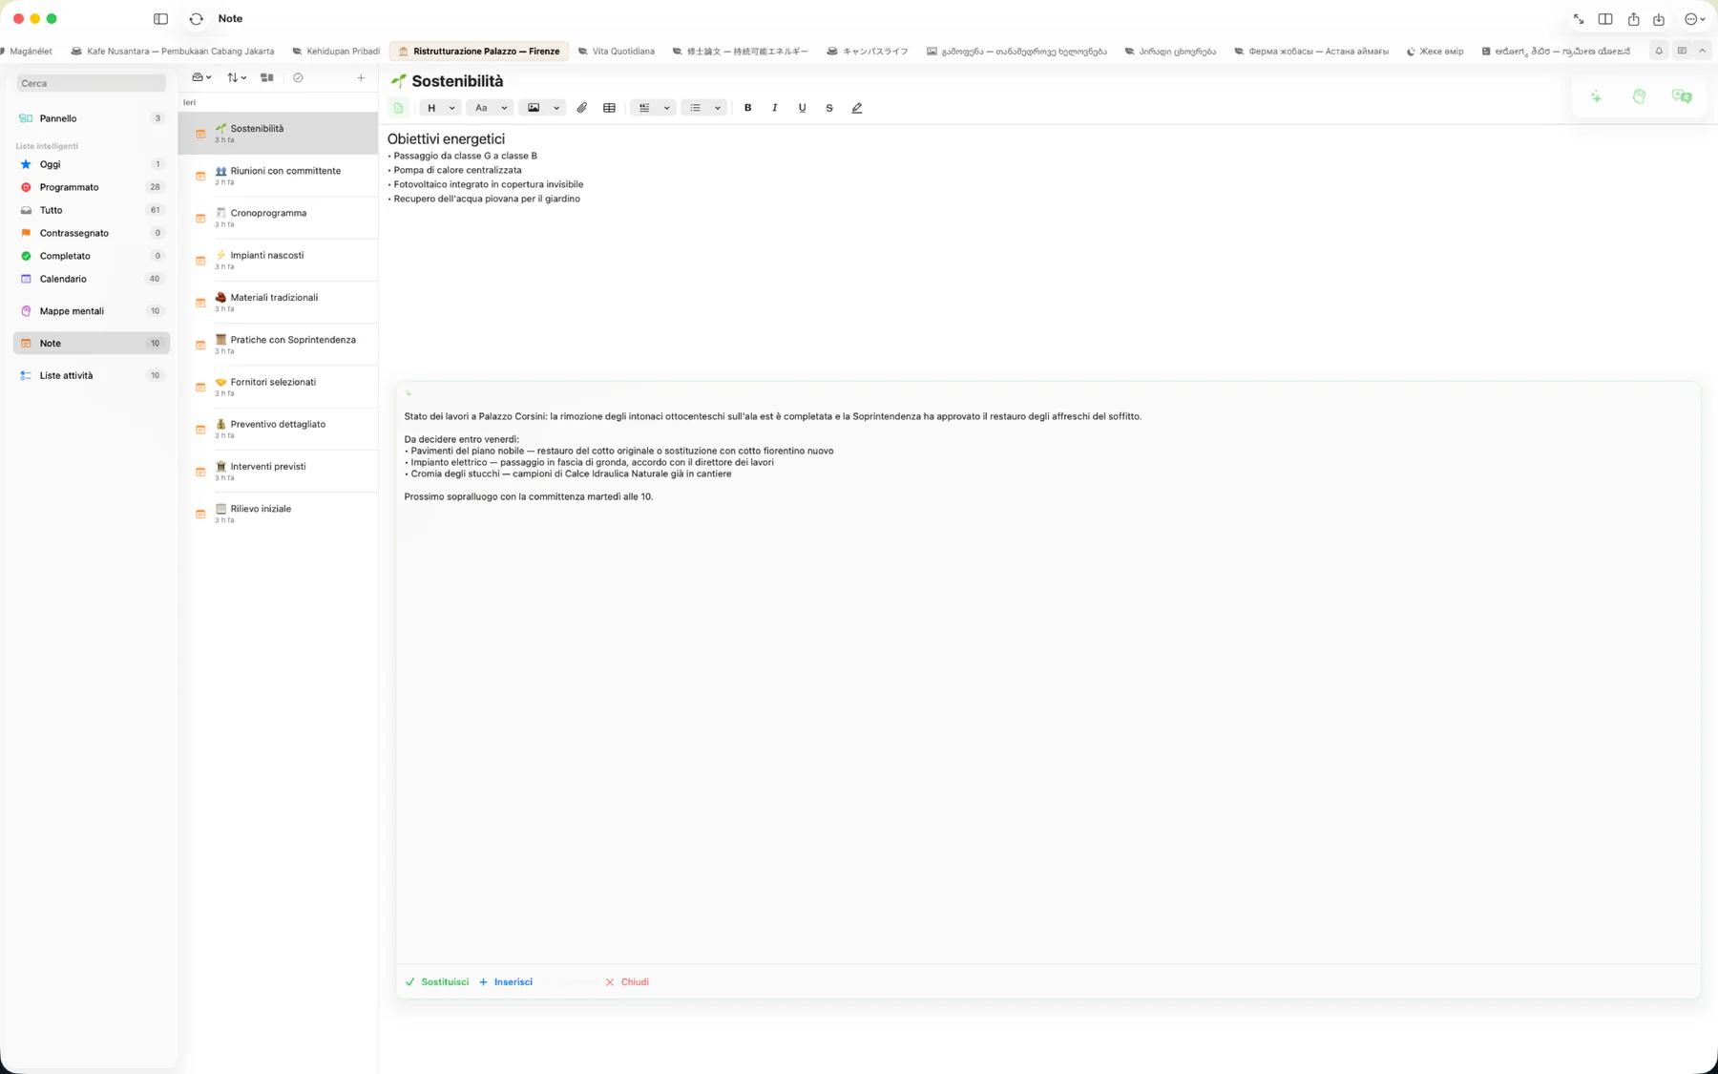Click Chiudi to close AI panel

pos(627,981)
